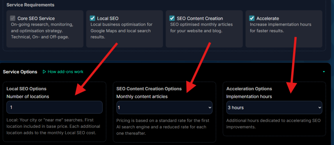Click the Service Options heading

[19, 72]
